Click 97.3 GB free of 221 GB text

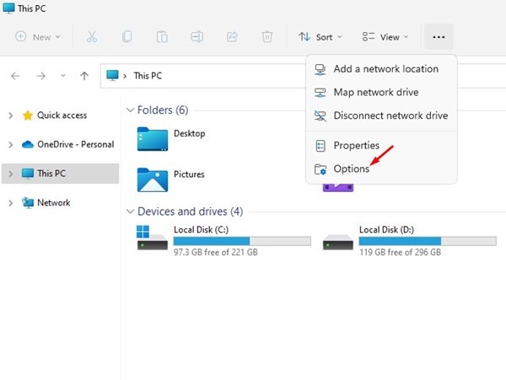tap(216, 253)
